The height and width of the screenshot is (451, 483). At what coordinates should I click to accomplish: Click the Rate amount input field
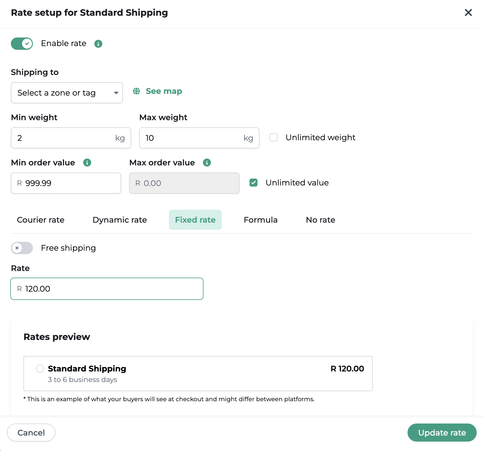tap(107, 289)
